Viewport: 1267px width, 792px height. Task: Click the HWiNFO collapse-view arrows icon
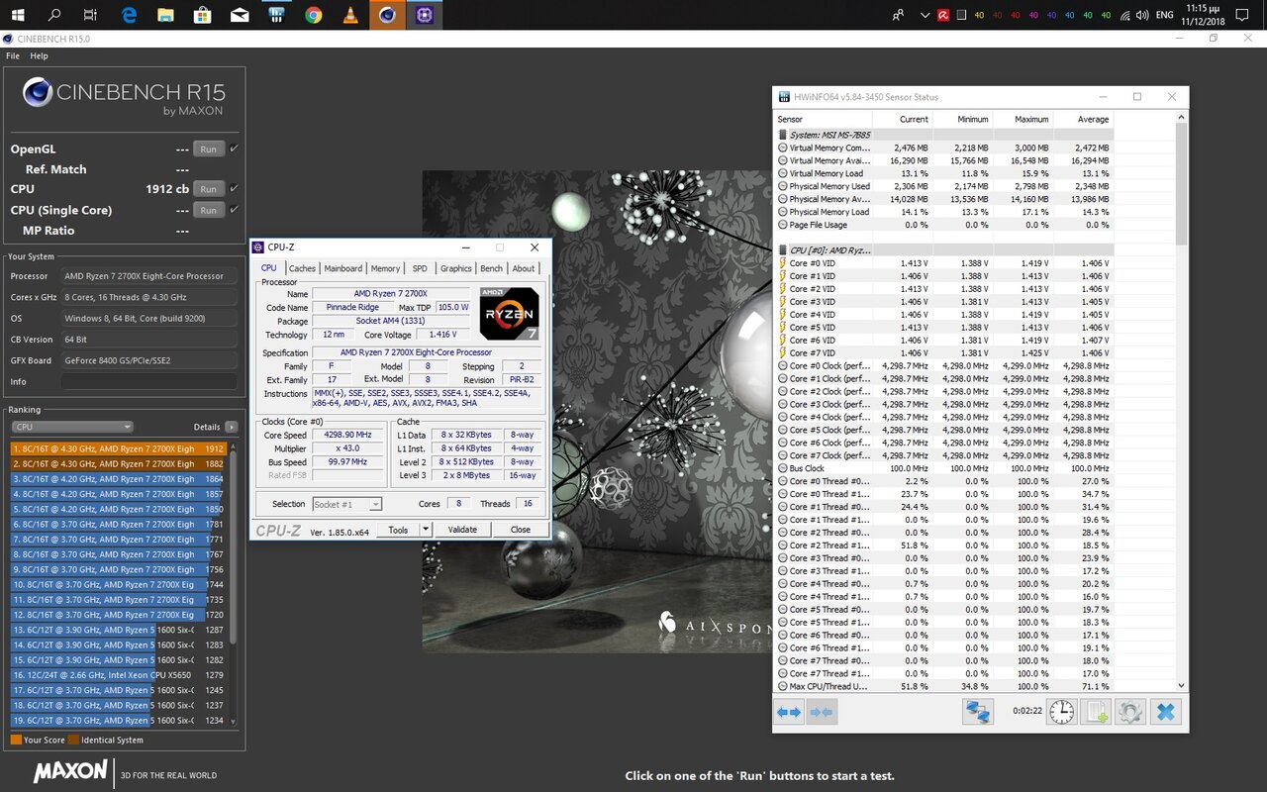(x=822, y=712)
